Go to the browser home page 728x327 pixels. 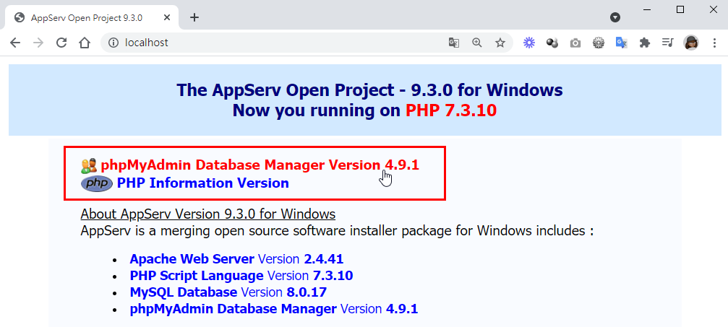85,43
